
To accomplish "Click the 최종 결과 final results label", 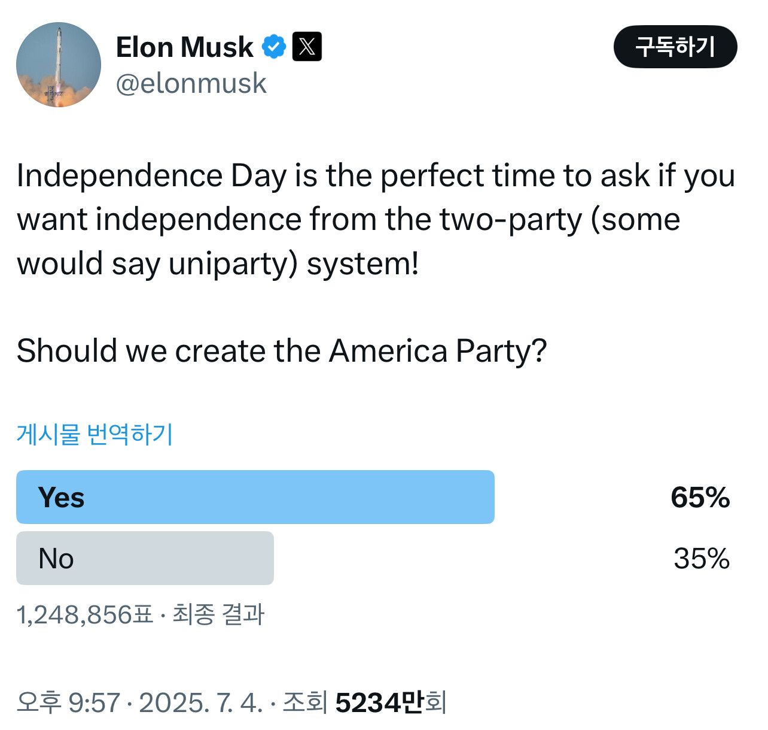I will click(x=218, y=615).
